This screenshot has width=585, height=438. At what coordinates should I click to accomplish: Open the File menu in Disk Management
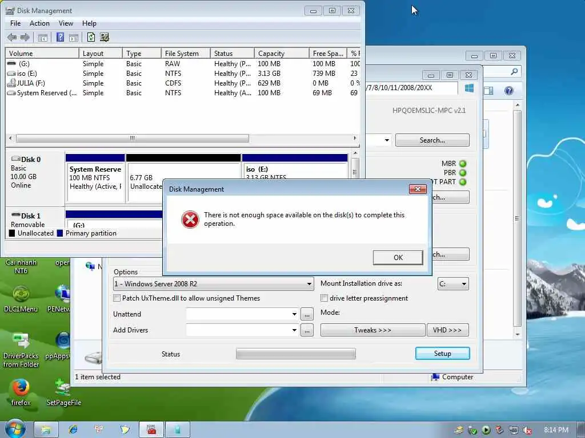coord(15,23)
